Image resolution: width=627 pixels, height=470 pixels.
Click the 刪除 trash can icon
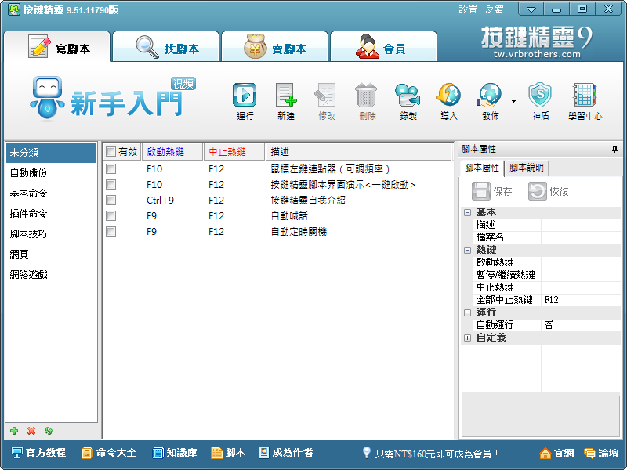366,95
